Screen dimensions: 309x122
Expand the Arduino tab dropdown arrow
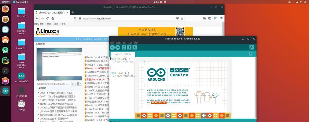point(251,54)
